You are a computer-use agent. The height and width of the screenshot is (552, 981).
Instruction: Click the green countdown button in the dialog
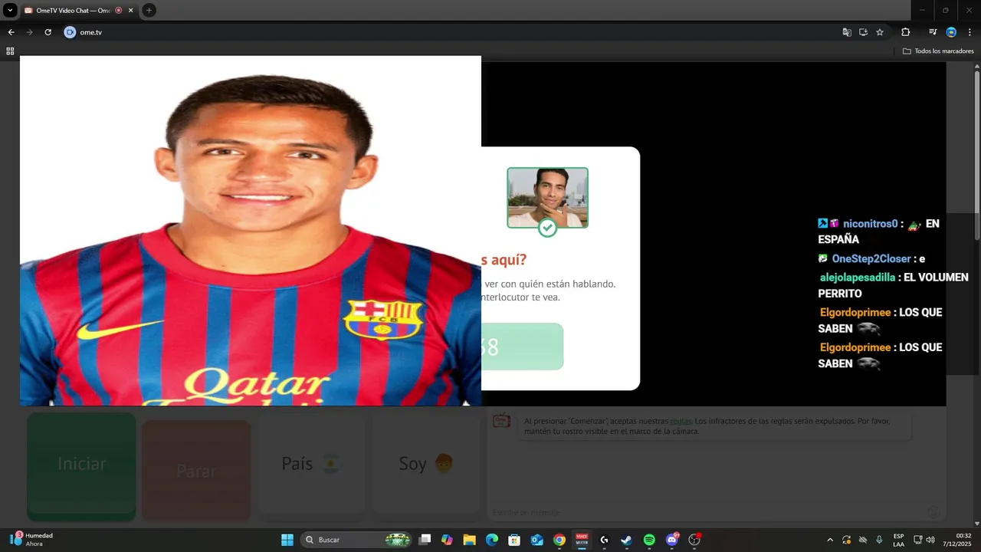click(523, 347)
